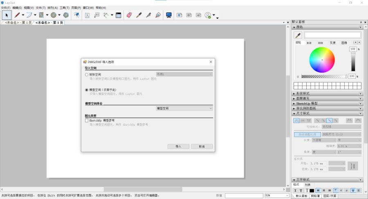This screenshot has width=368, height=199.
Task: Go to next page arrow icon
Action: [199, 15]
